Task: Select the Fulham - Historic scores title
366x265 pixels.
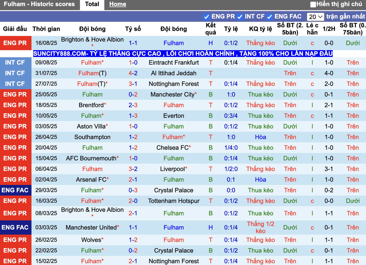Action: 39,4
